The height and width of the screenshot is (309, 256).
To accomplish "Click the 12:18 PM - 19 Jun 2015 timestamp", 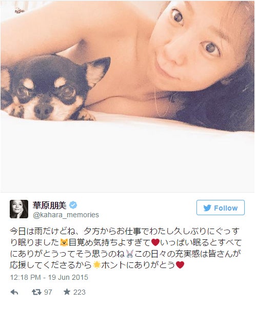I will [49, 277].
